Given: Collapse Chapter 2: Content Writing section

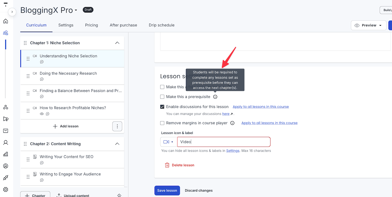Looking at the screenshot, I should pos(117,144).
